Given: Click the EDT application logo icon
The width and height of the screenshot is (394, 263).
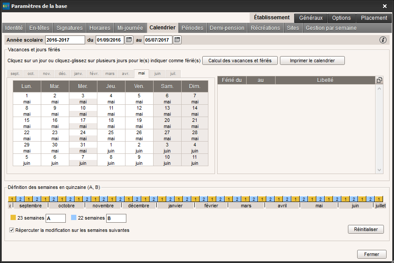Looking at the screenshot, I should pos(6,6).
